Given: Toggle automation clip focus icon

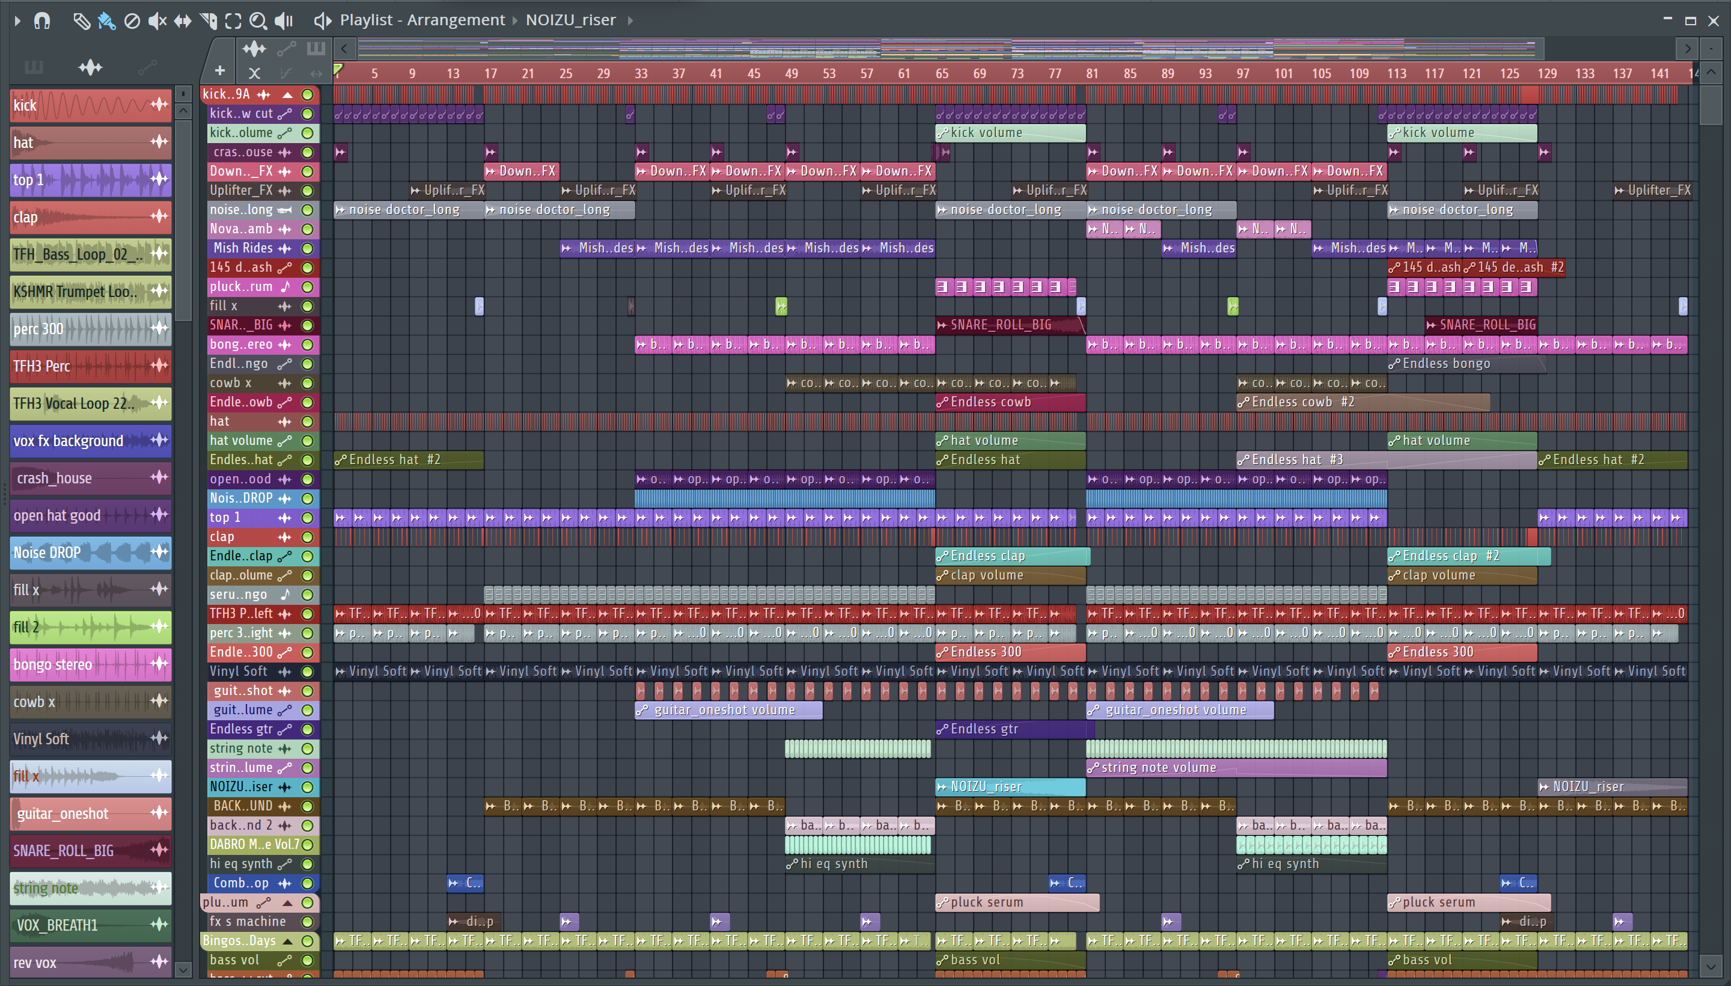Looking at the screenshot, I should [x=286, y=49].
